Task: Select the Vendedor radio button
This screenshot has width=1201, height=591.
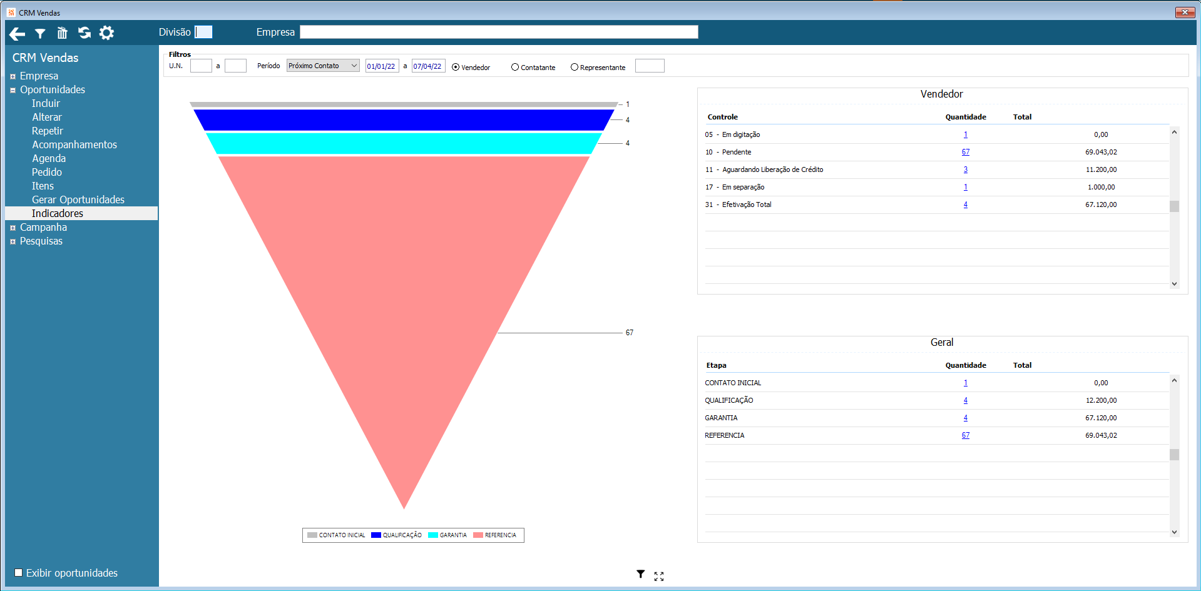Action: [x=456, y=67]
